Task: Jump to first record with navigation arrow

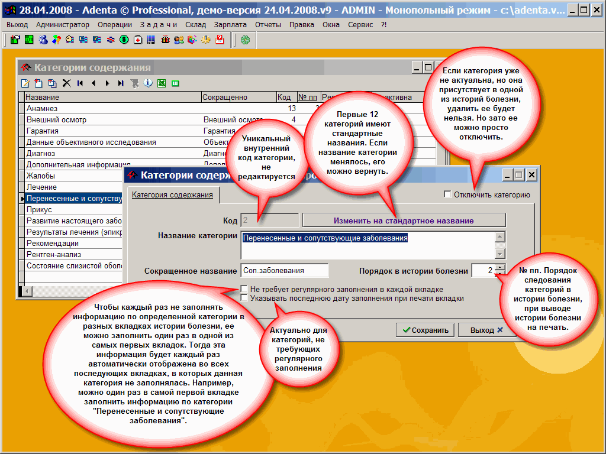Action: [x=80, y=83]
